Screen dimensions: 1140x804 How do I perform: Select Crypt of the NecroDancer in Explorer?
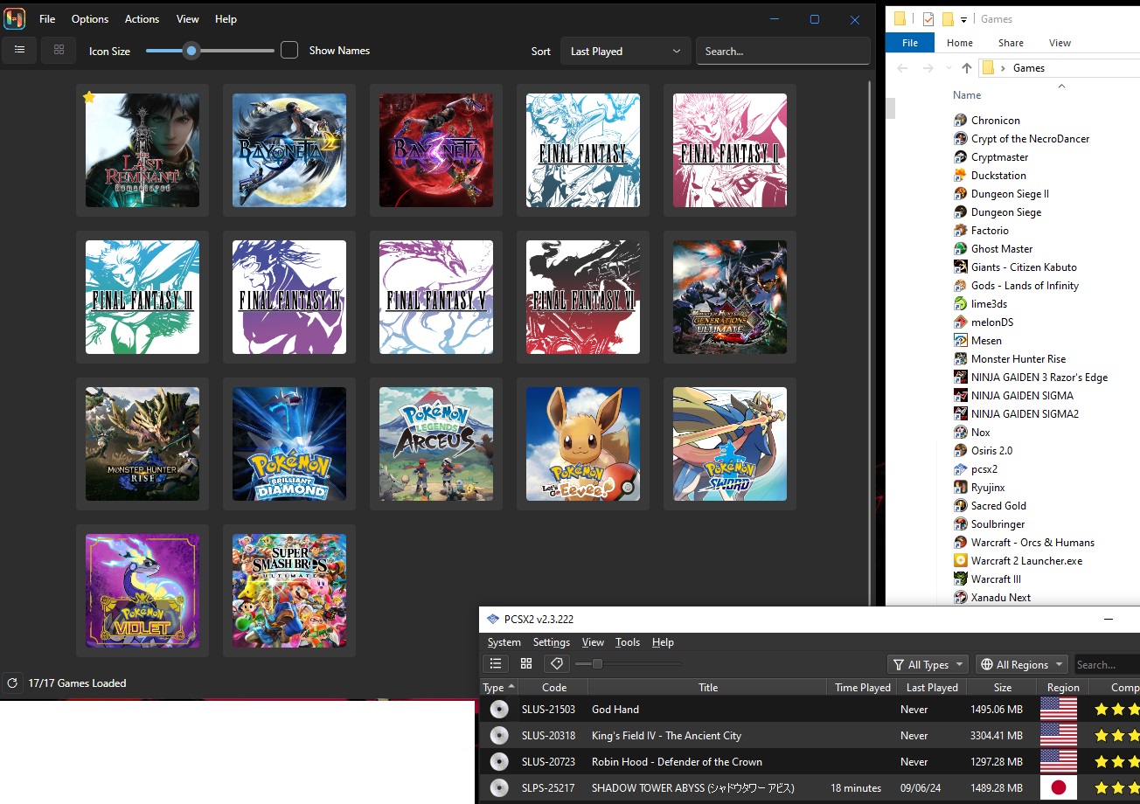pos(1030,139)
